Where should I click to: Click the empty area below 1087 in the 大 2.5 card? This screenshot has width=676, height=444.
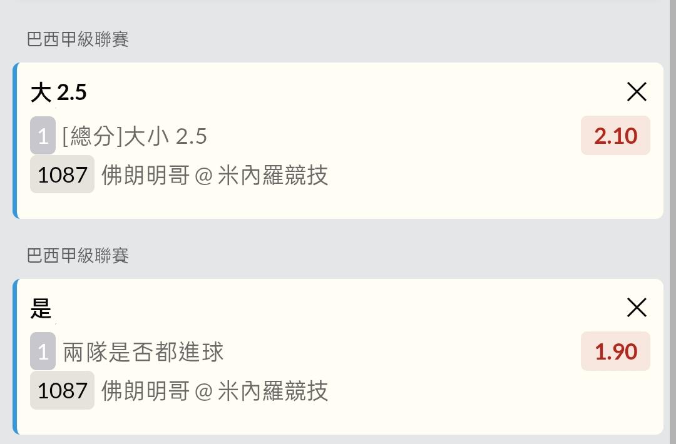coord(188,205)
